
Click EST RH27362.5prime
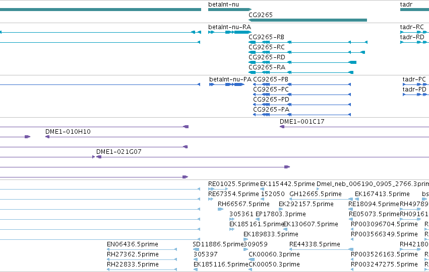click(142, 259)
